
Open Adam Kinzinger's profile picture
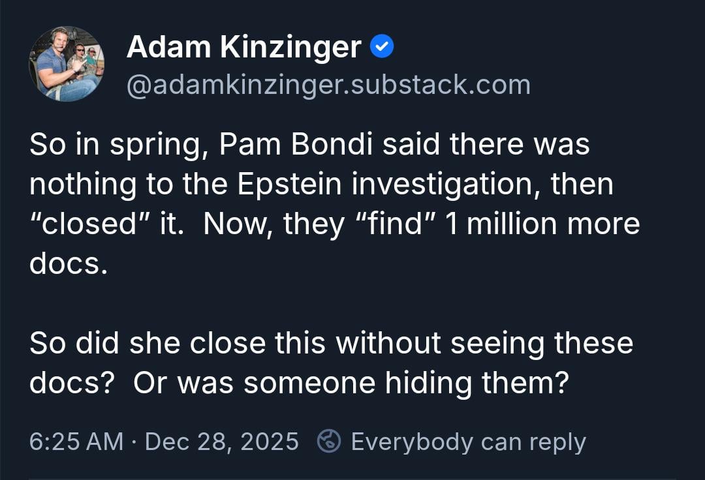click(x=67, y=64)
